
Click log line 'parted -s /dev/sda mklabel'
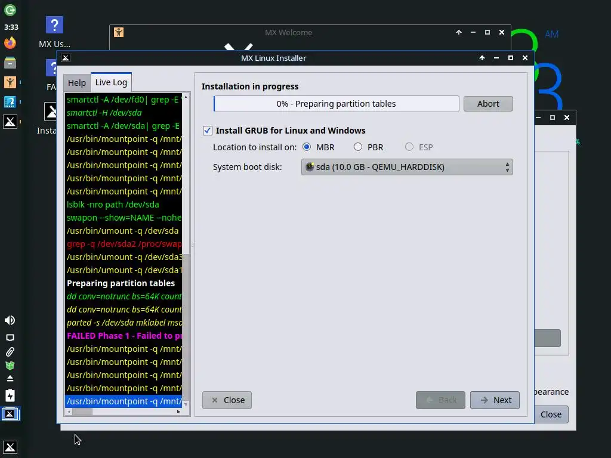point(124,323)
